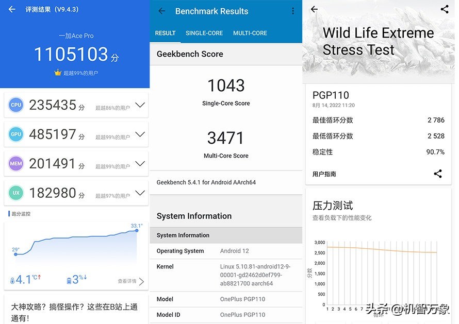
Task: Tap the MEM score badge icon
Action: coord(15,163)
